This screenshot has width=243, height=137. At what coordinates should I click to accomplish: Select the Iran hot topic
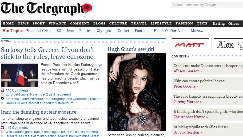pyautogui.click(x=70, y=31)
